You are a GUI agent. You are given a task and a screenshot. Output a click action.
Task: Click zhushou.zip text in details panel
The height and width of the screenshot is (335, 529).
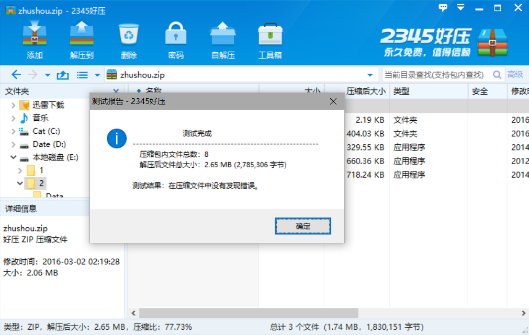pos(25,228)
